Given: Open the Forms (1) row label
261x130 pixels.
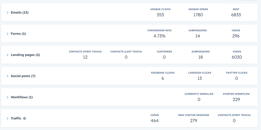Looking at the screenshot, I should [x=18, y=34].
